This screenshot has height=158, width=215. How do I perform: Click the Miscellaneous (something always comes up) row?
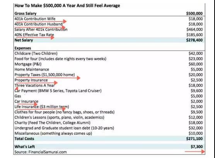pyautogui.click(x=109, y=133)
